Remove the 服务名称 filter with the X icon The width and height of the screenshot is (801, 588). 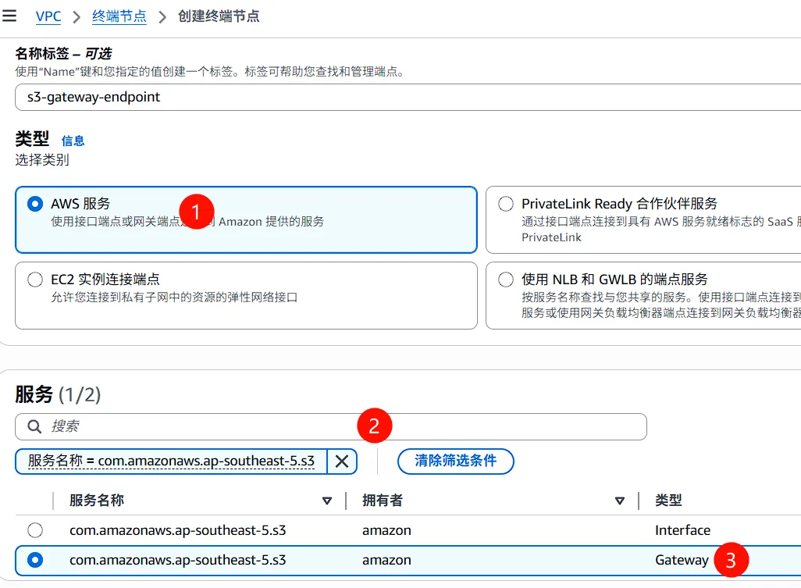click(x=342, y=461)
